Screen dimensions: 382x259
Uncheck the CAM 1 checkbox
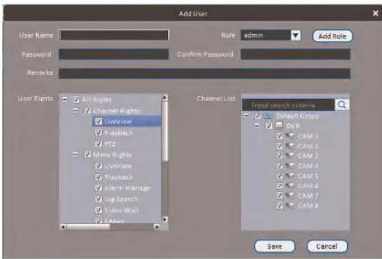tap(279, 136)
